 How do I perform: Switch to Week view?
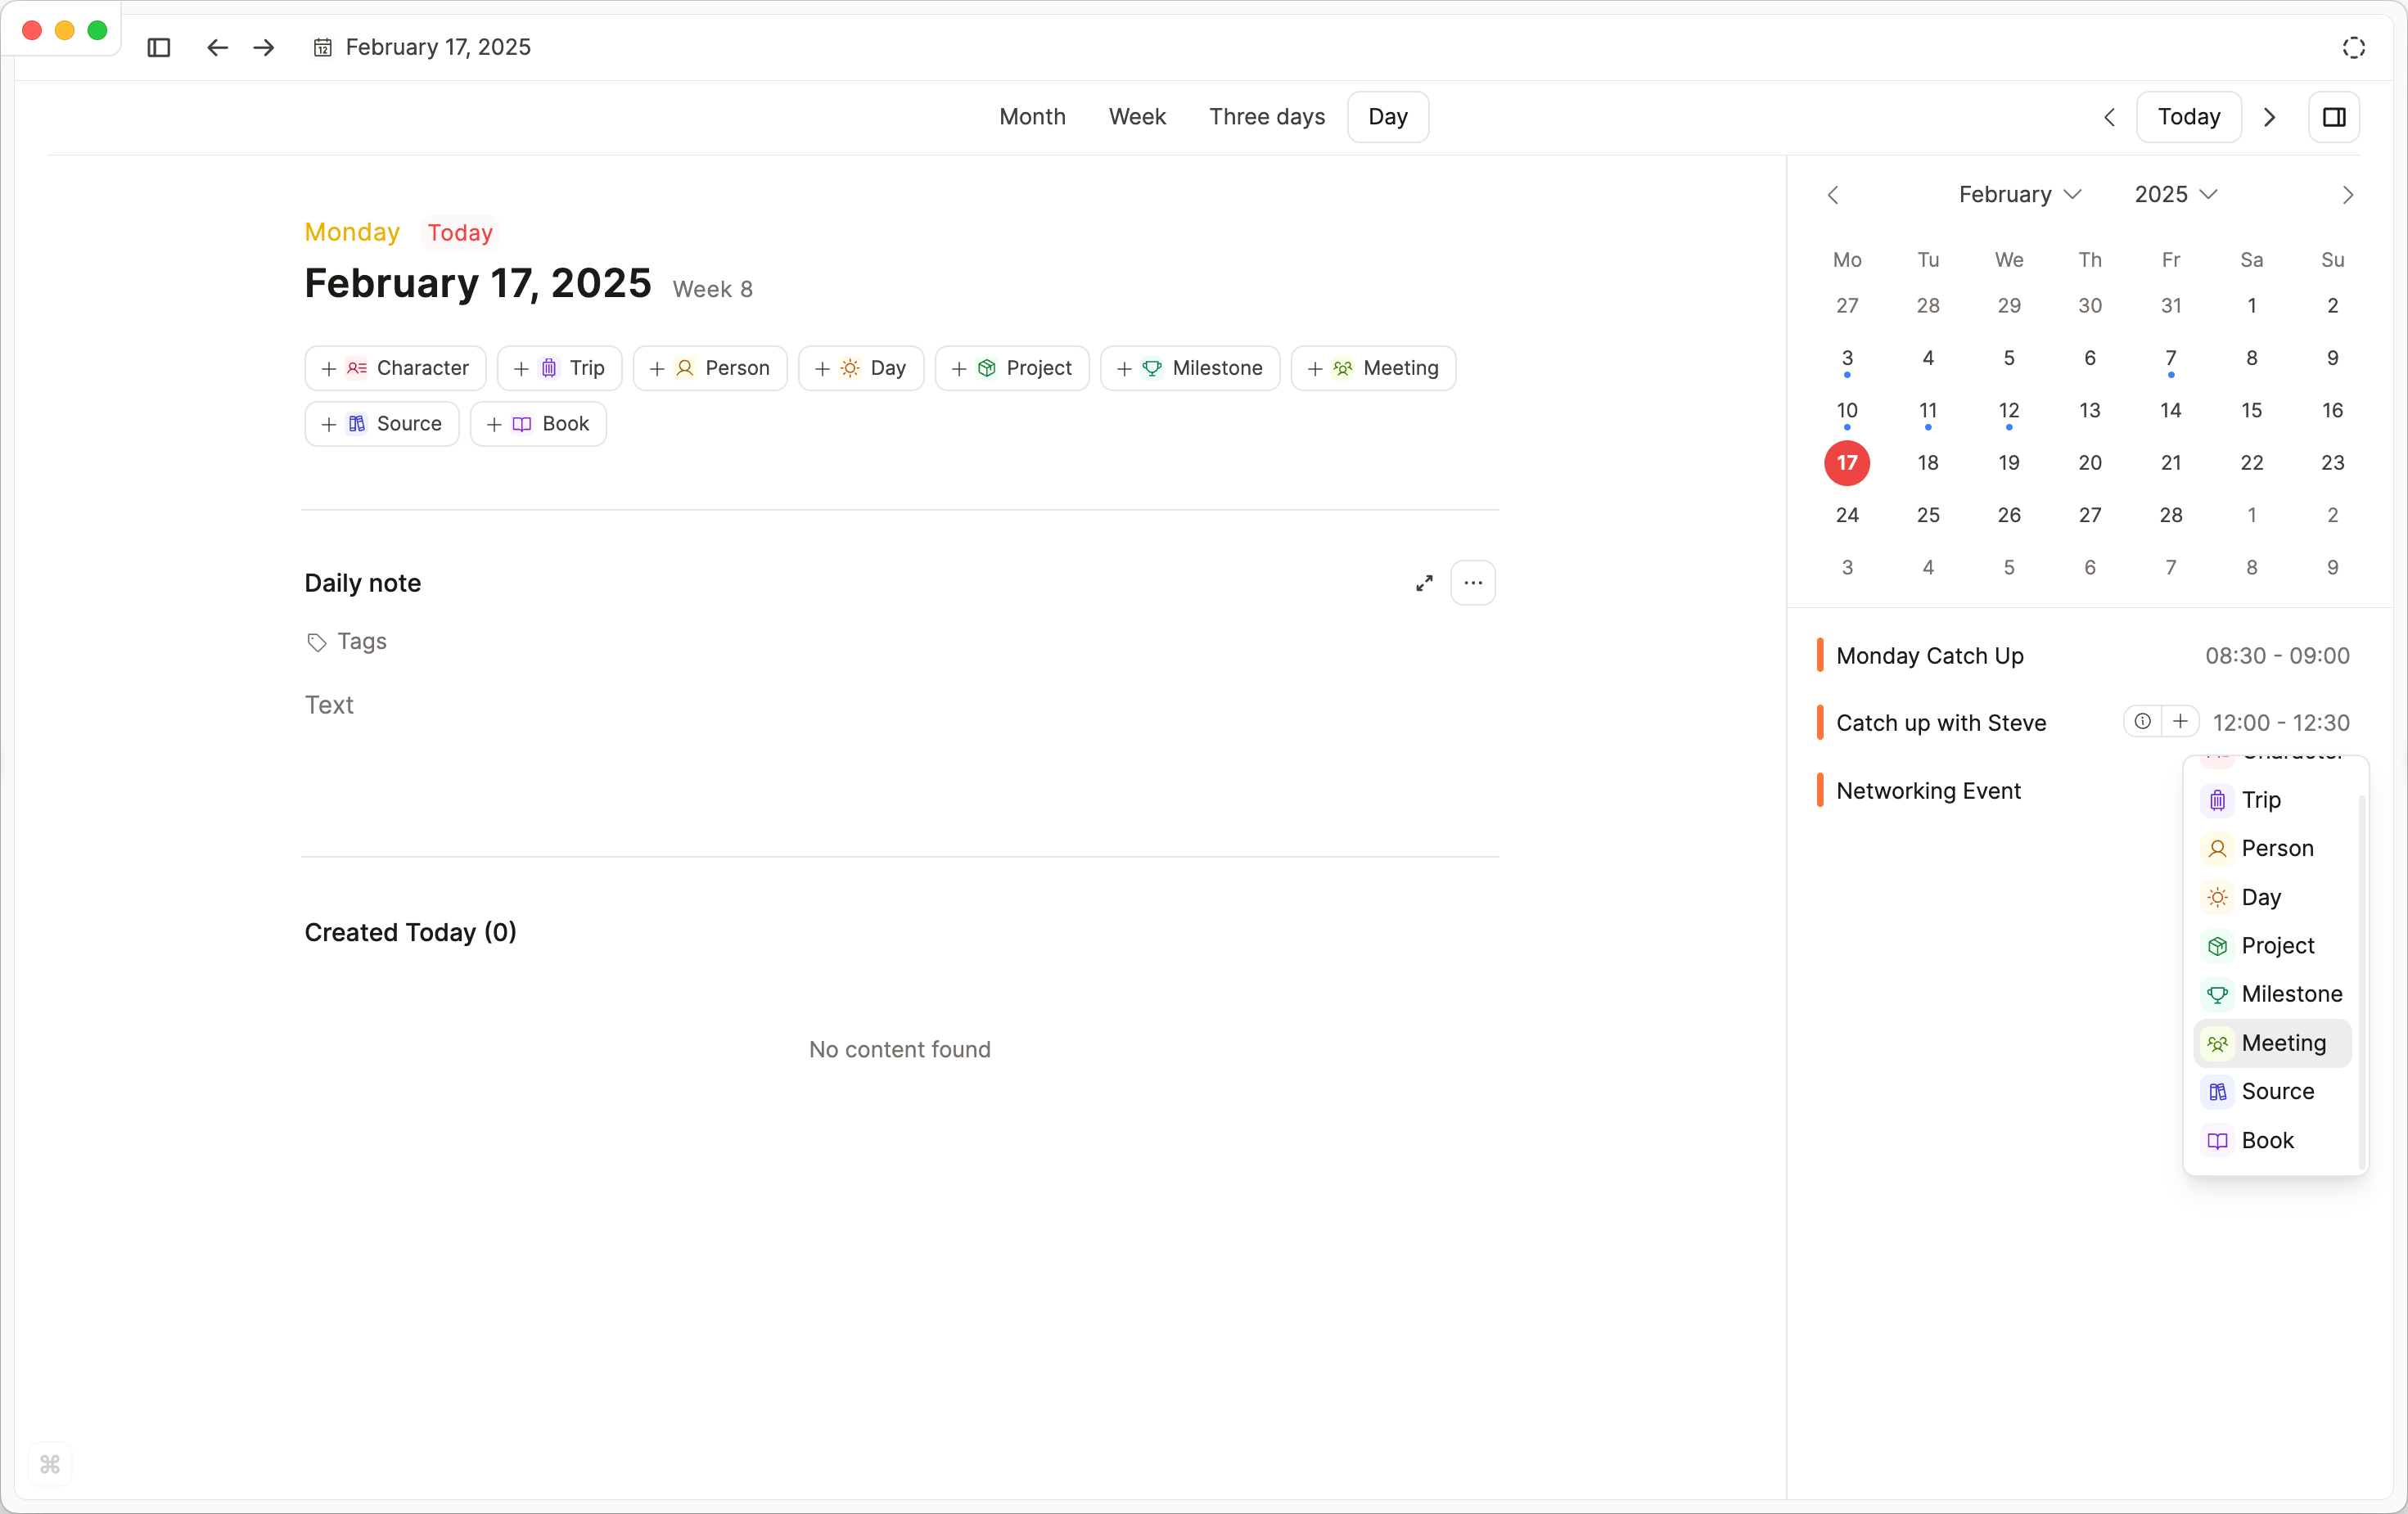pos(1137,116)
